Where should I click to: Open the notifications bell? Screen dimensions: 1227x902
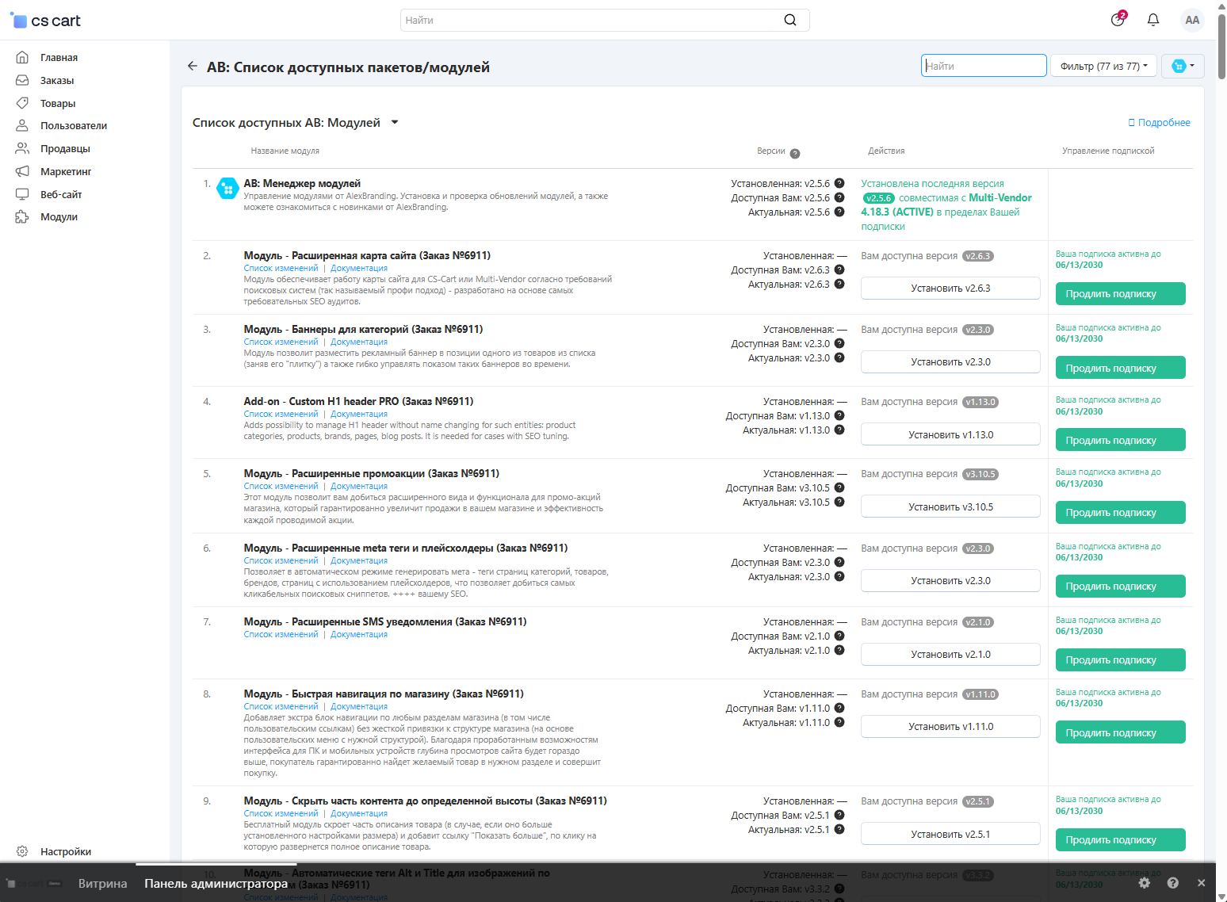coord(1153,20)
